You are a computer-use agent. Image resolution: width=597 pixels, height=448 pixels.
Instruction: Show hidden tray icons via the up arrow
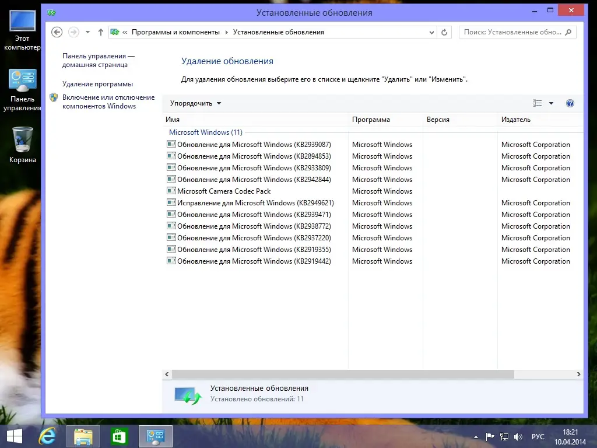[476, 436]
